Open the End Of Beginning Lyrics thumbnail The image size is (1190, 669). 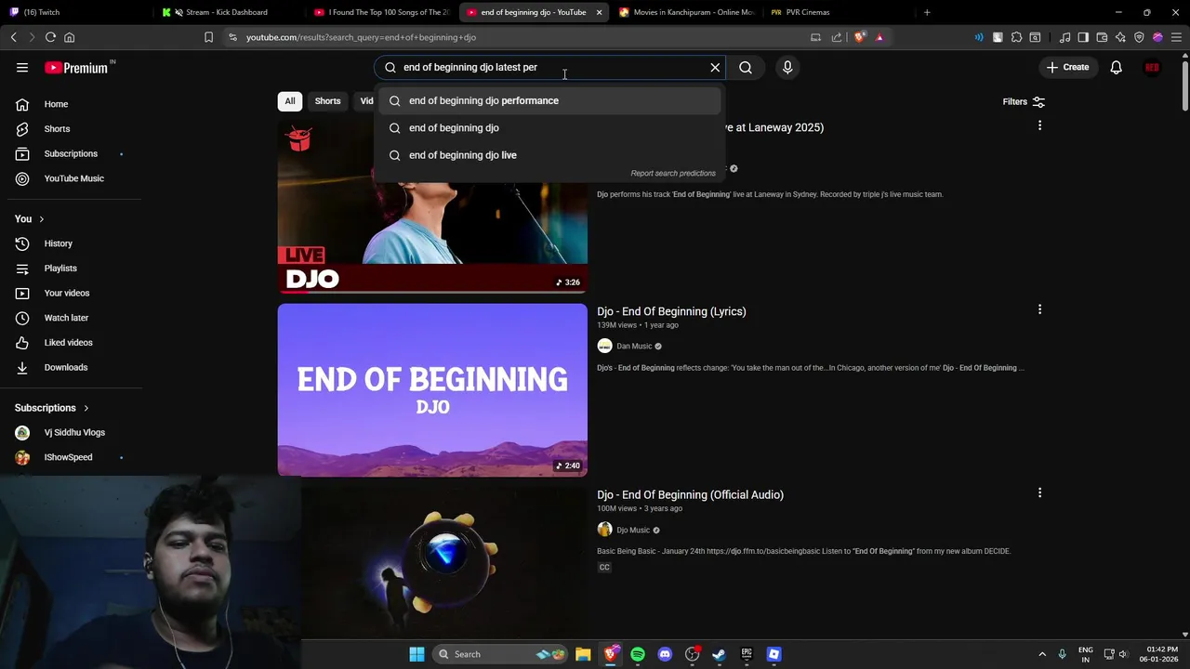pos(432,390)
